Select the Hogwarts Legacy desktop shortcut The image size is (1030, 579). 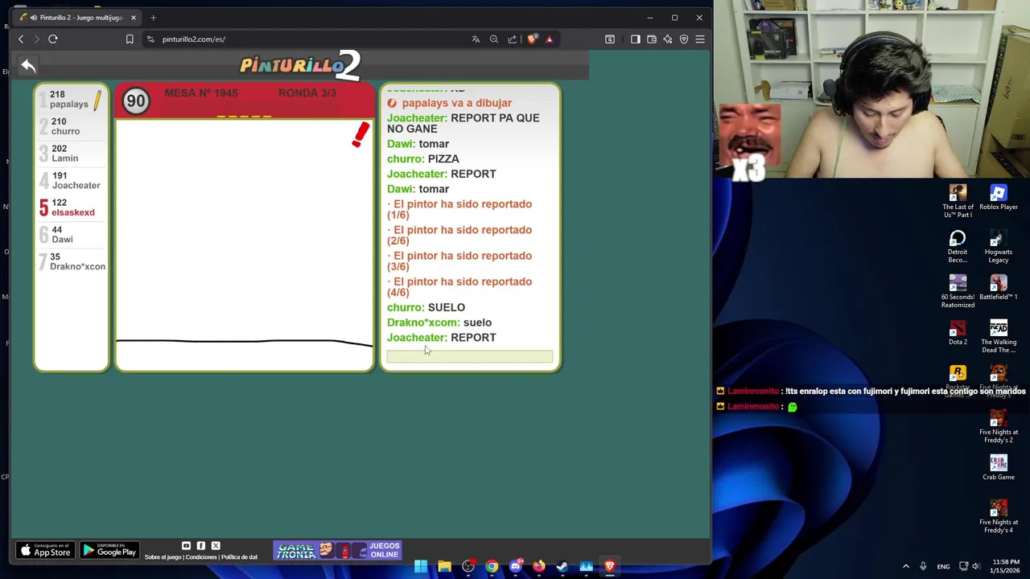(999, 246)
